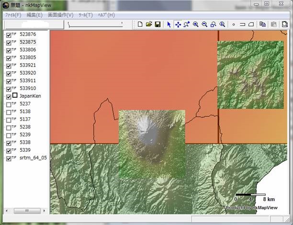Viewport: 293px width, 225px height.
Task: Choose the zoom-out magnifier tool
Action: pyautogui.click(x=204, y=24)
